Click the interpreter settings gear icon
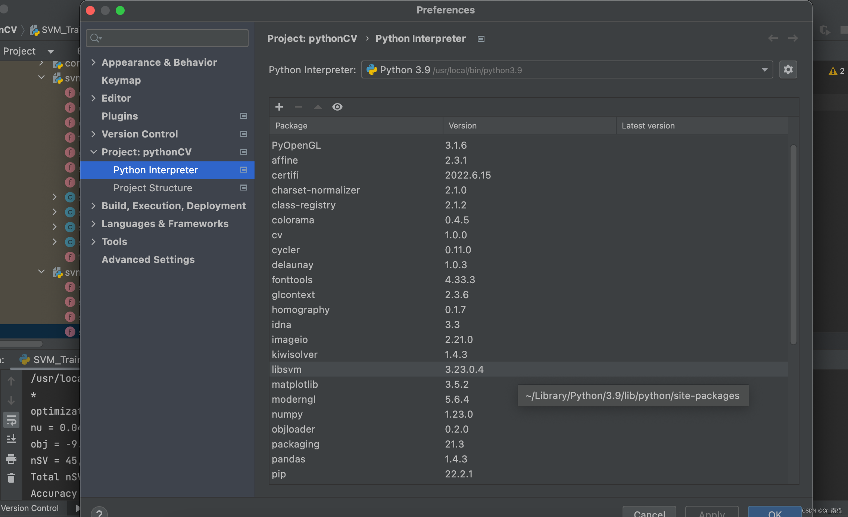 [x=788, y=70]
